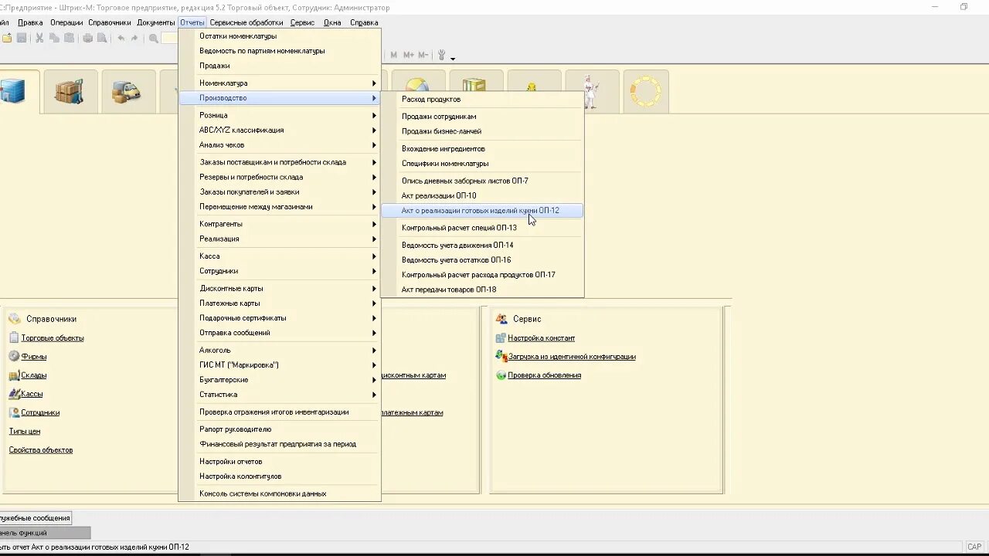Choose Акт о реализации готовых изделий кухни ОП-12

(x=482, y=210)
